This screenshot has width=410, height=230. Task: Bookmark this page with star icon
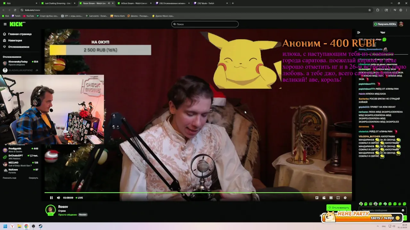[x=370, y=10]
